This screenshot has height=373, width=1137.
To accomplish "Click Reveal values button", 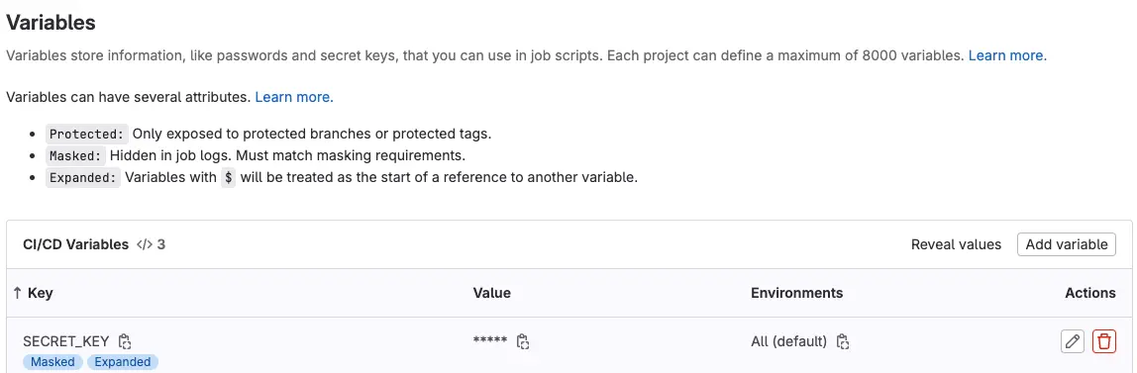I will tap(956, 244).
